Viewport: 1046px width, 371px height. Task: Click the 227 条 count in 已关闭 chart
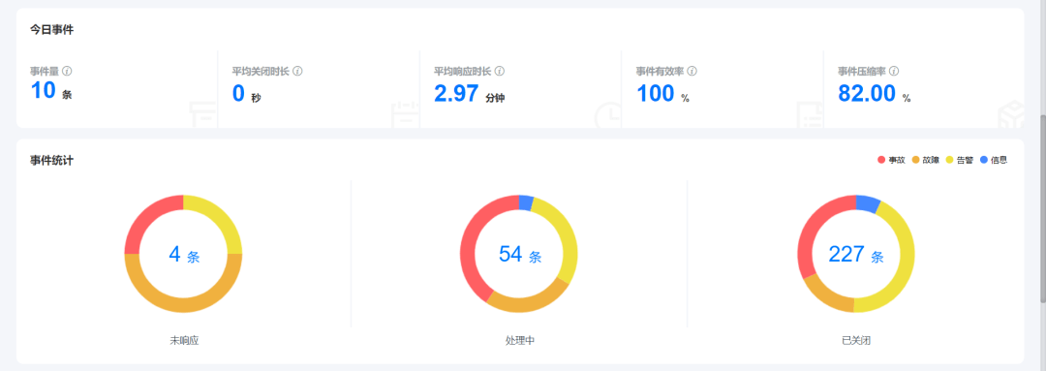[x=856, y=255]
